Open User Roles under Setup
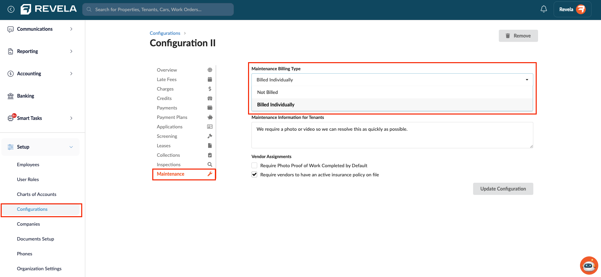Image resolution: width=601 pixels, height=277 pixels. click(28, 179)
